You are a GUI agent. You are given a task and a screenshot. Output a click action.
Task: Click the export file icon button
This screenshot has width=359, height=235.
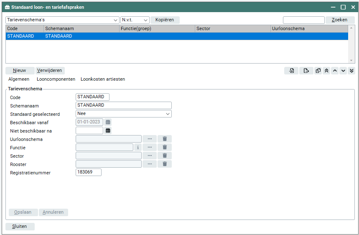[306, 71]
